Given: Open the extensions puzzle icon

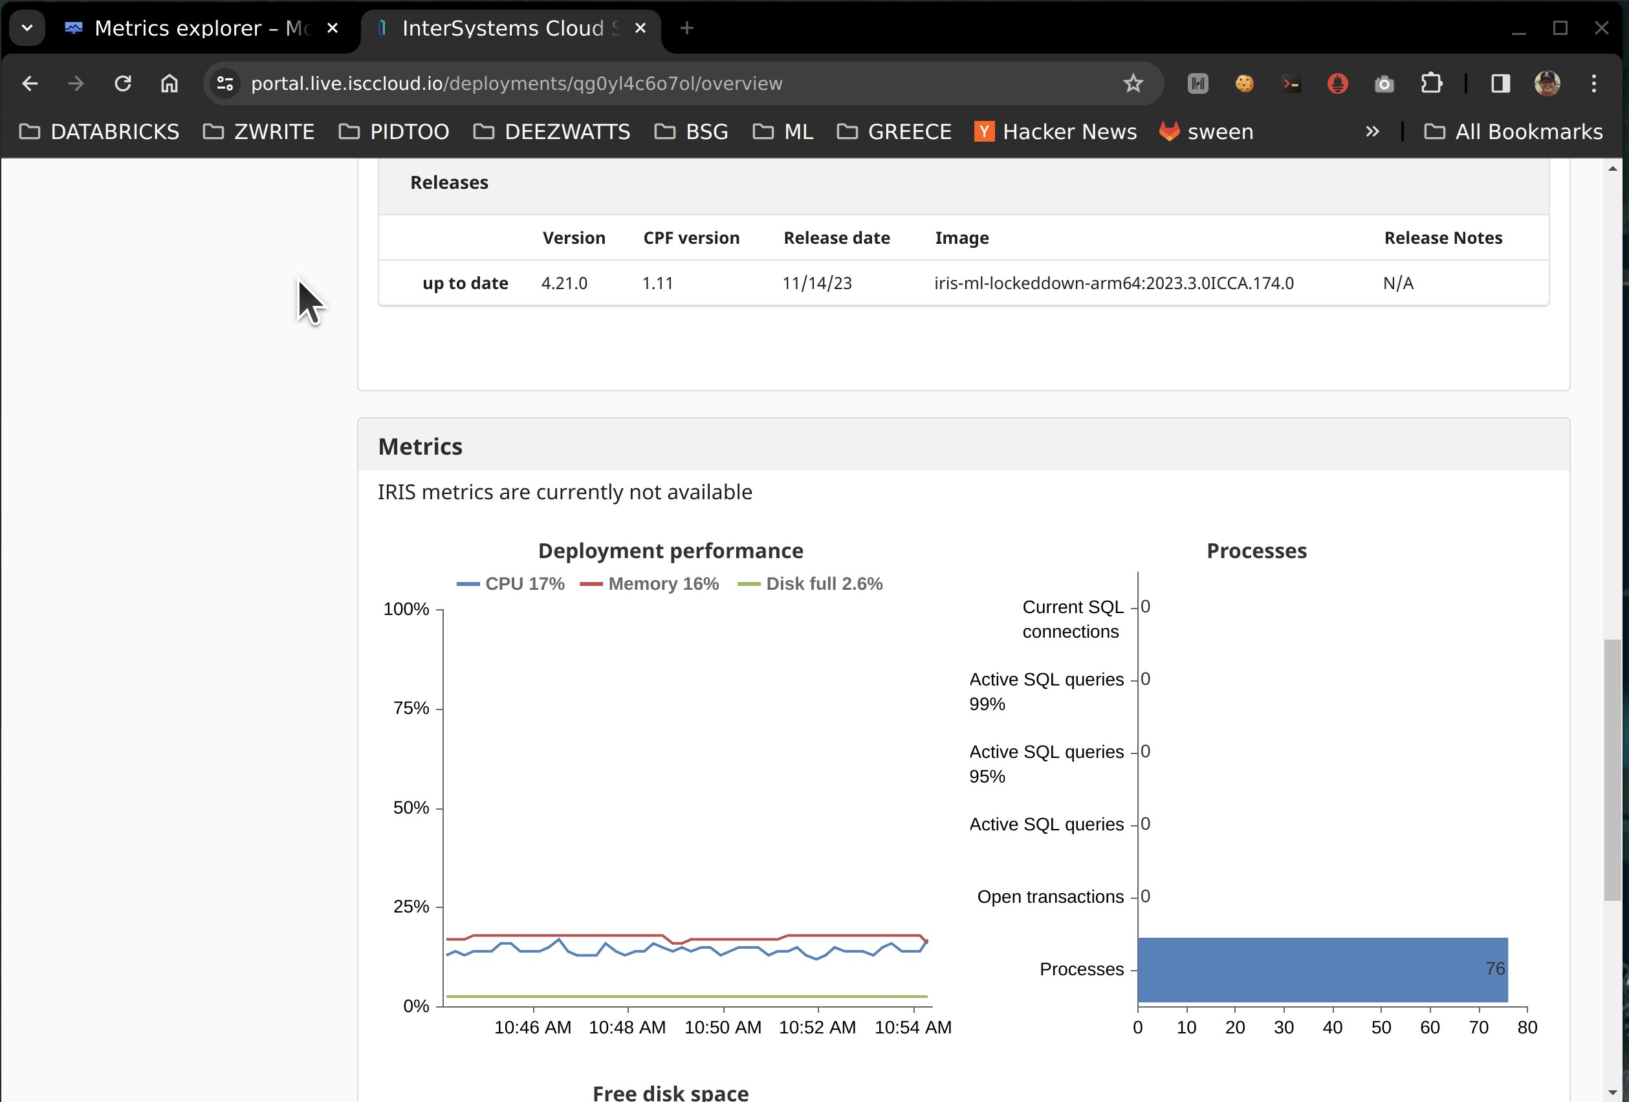Looking at the screenshot, I should point(1430,84).
